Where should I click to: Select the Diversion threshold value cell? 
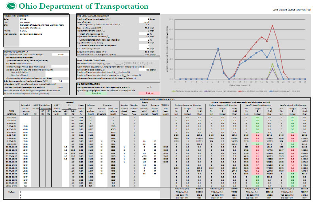point(61,87)
